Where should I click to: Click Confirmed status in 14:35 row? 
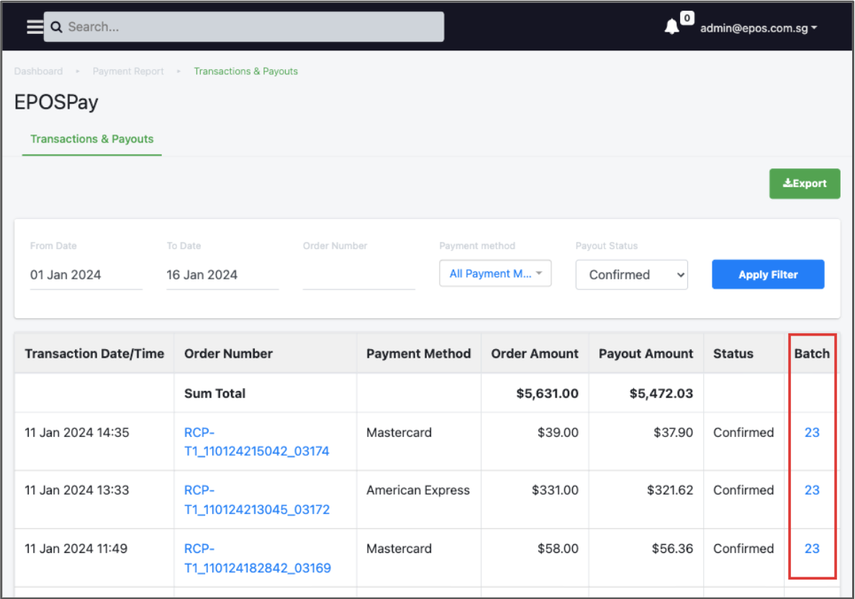(x=743, y=433)
